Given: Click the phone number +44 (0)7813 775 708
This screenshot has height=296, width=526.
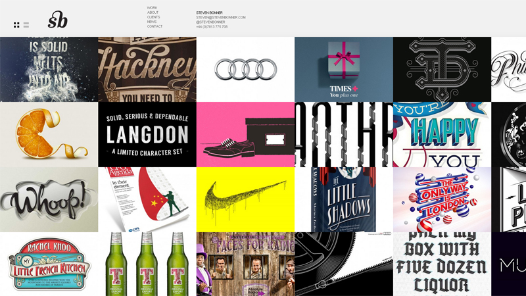Looking at the screenshot, I should (x=212, y=27).
